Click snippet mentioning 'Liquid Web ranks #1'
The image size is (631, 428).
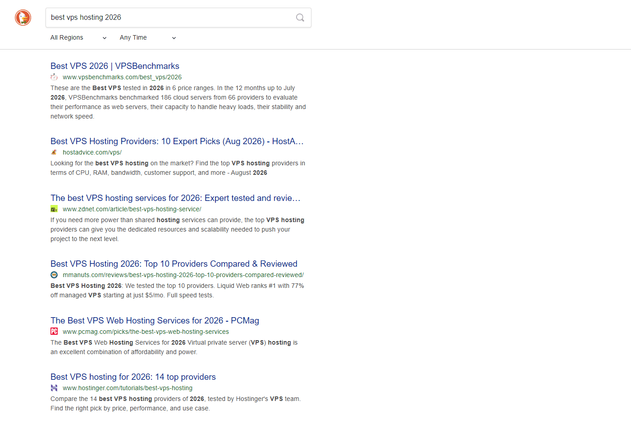(x=177, y=291)
